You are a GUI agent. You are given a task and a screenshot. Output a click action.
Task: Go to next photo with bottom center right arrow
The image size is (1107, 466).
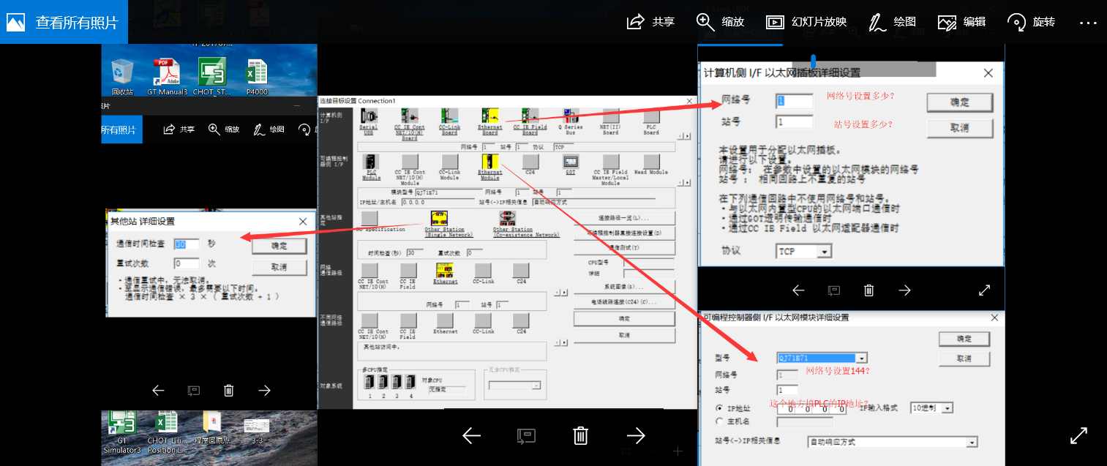(636, 436)
